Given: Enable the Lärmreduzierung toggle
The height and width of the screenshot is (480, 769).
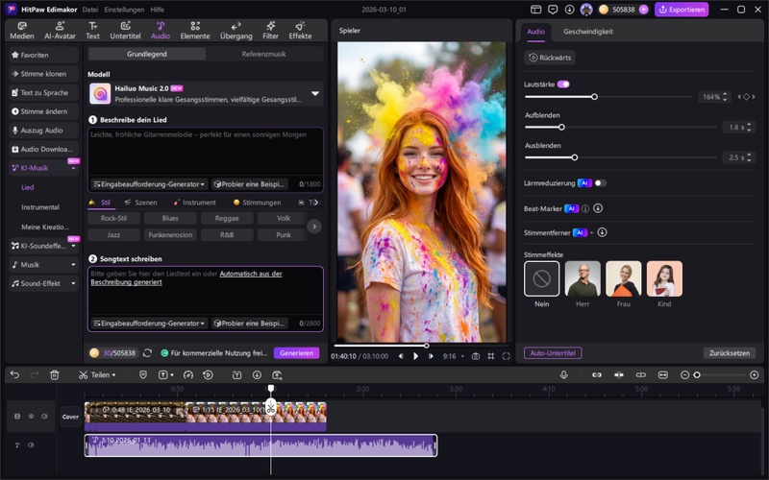Looking at the screenshot, I should (601, 182).
